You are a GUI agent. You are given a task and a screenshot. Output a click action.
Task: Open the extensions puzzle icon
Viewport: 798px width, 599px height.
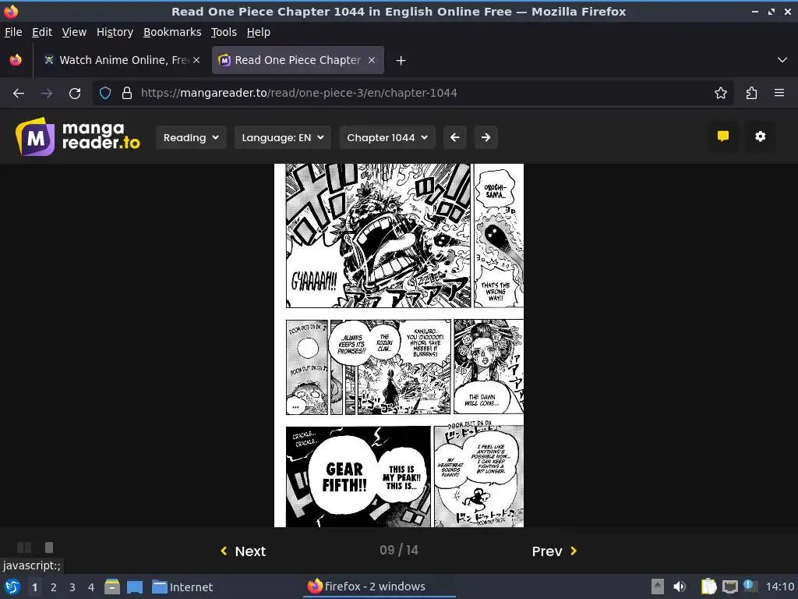[x=752, y=94]
